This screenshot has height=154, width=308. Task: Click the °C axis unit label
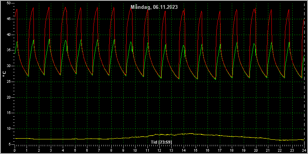[x=4, y=74]
